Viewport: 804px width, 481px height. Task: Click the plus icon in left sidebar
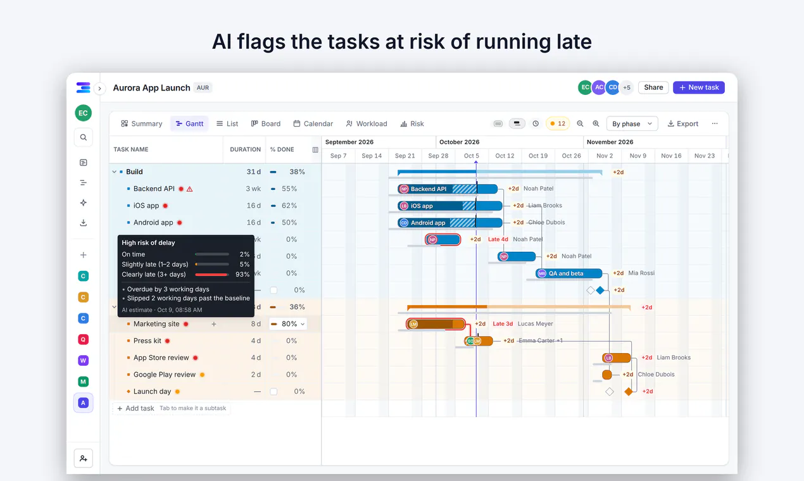click(84, 255)
